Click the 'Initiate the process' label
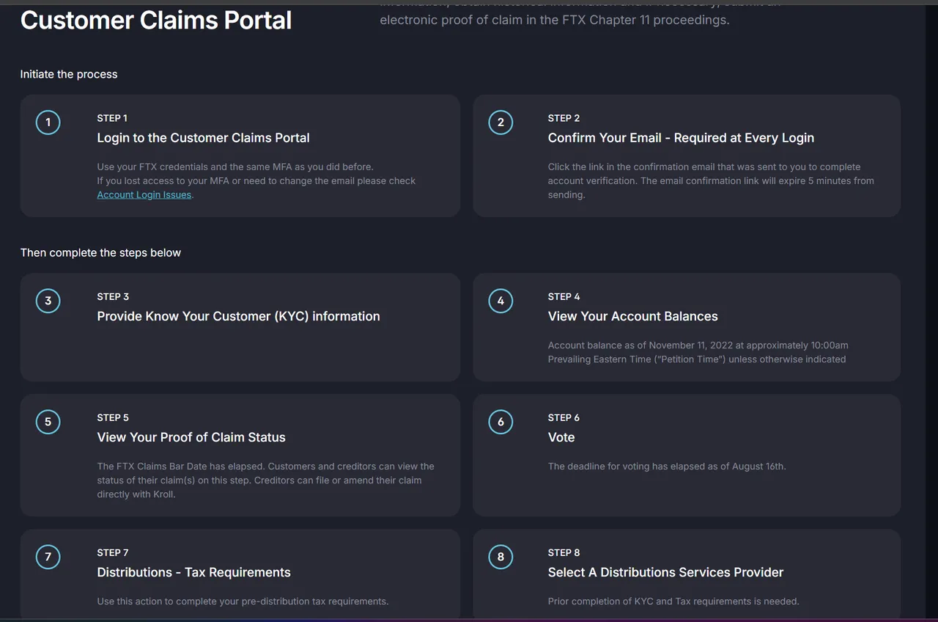The height and width of the screenshot is (622, 938). click(x=69, y=74)
